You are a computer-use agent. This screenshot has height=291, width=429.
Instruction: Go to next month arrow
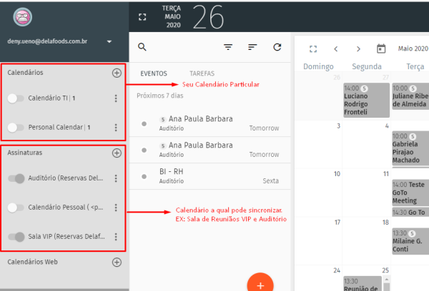(x=358, y=49)
